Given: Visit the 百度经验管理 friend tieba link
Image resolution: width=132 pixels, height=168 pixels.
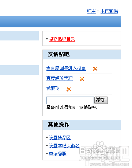Looking at the screenshot, I should pyautogui.click(x=60, y=78).
